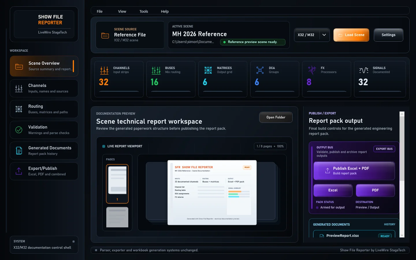Export using the Excel button

point(333,190)
